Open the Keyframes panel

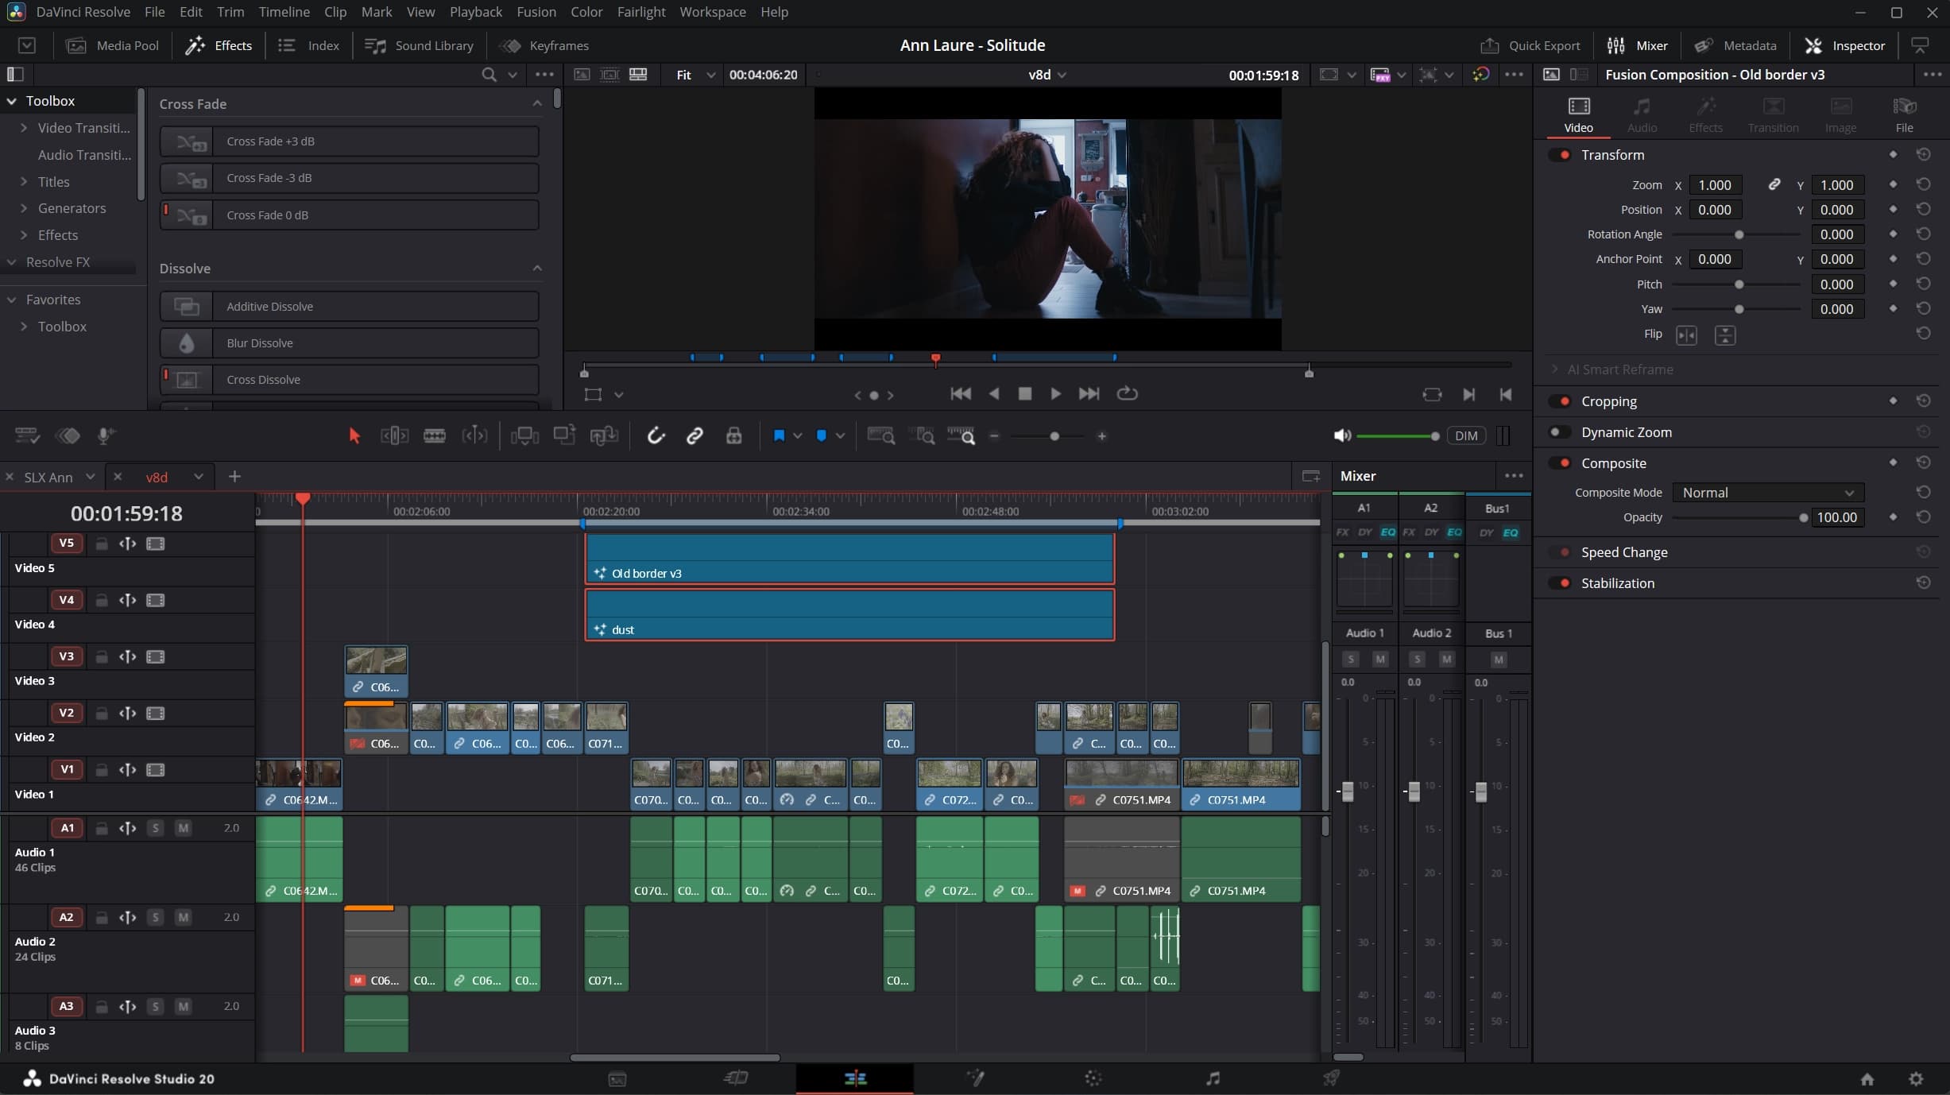point(544,45)
